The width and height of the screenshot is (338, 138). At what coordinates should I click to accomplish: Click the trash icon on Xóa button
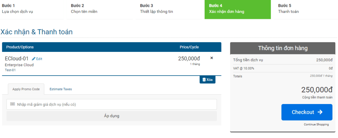click(x=204, y=80)
